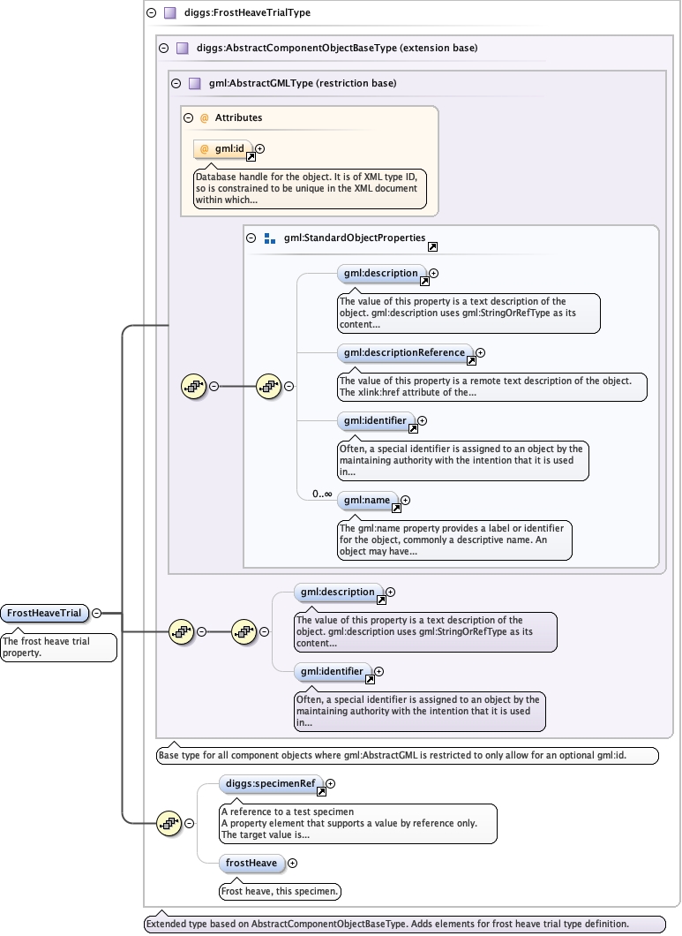682x936 pixels.
Task: Expand the frostHeave element plus button
Action: [293, 863]
